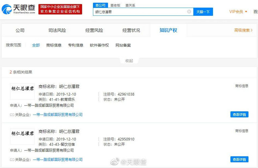The image size is (258, 168).
Task: Click 商标信息 label on the first result
Action: [x=242, y=86]
